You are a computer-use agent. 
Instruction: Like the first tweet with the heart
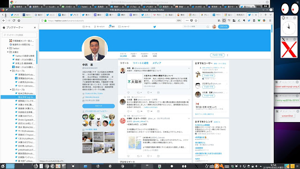coord(148,92)
